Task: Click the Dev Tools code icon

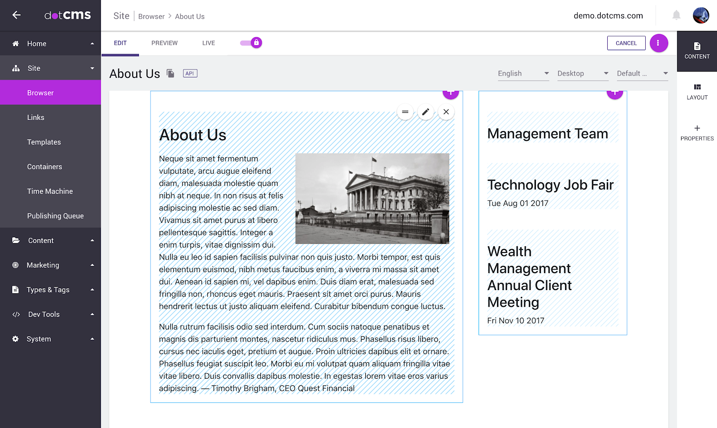Action: click(x=16, y=314)
